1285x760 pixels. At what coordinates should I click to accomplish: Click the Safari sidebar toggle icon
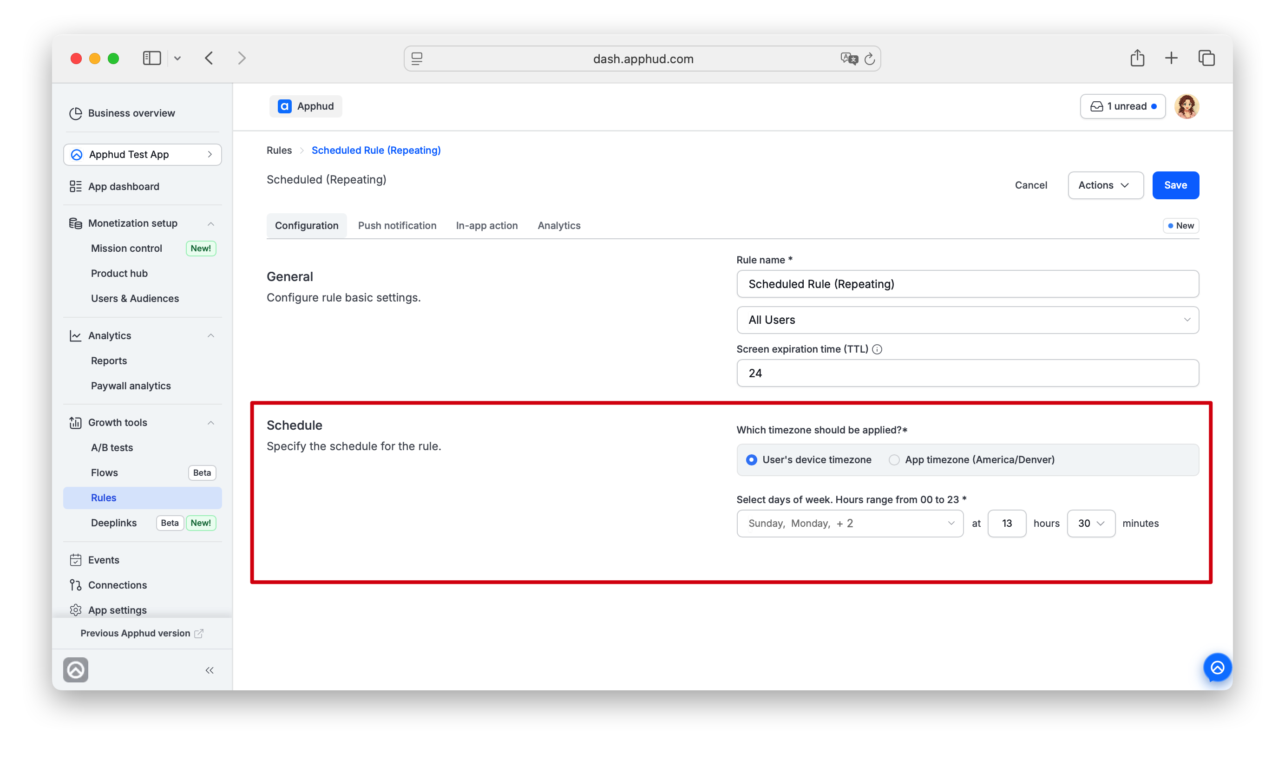coord(151,58)
